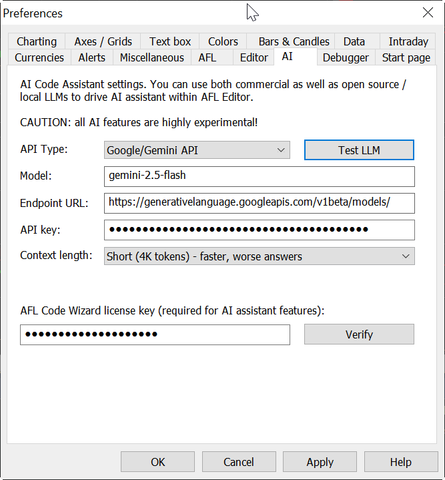Select the AFL Code Wizard license key field
This screenshot has height=480, width=445.
[x=155, y=334]
